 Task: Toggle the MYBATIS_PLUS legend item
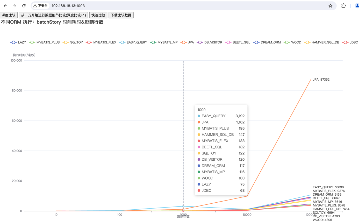pos(44,42)
